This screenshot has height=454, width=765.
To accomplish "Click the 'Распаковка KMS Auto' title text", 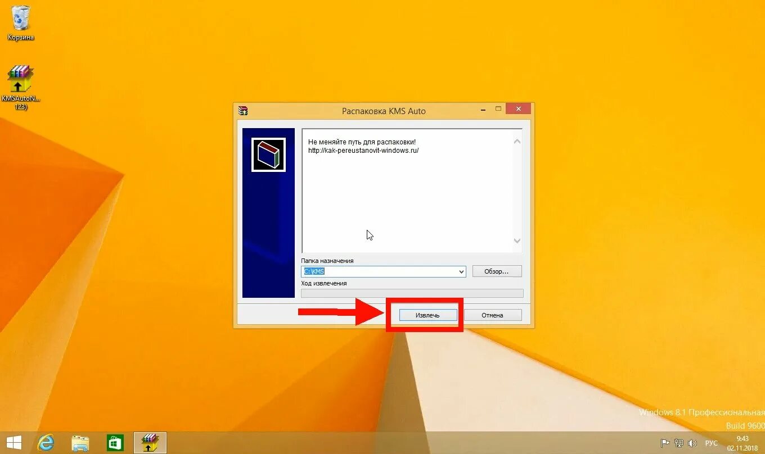I will click(x=384, y=111).
